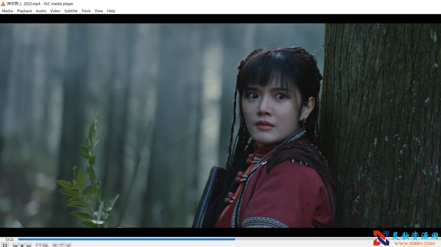Toggle loop repeat mode
The width and height of the screenshot is (441, 247).
62,245
